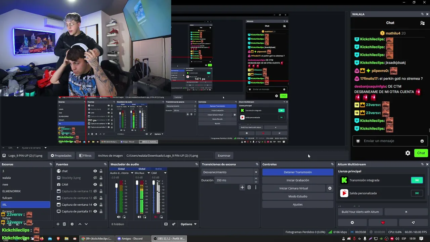
Task: Show Captura de ventana 15 source
Action: pyautogui.click(x=95, y=191)
